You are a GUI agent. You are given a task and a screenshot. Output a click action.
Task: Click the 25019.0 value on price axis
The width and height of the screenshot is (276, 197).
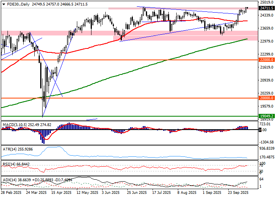(266, 2)
